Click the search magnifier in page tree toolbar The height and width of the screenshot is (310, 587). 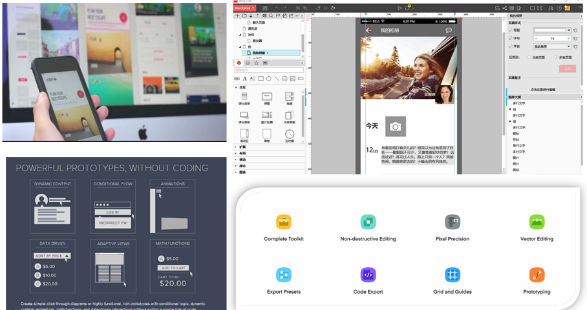pyautogui.click(x=271, y=15)
